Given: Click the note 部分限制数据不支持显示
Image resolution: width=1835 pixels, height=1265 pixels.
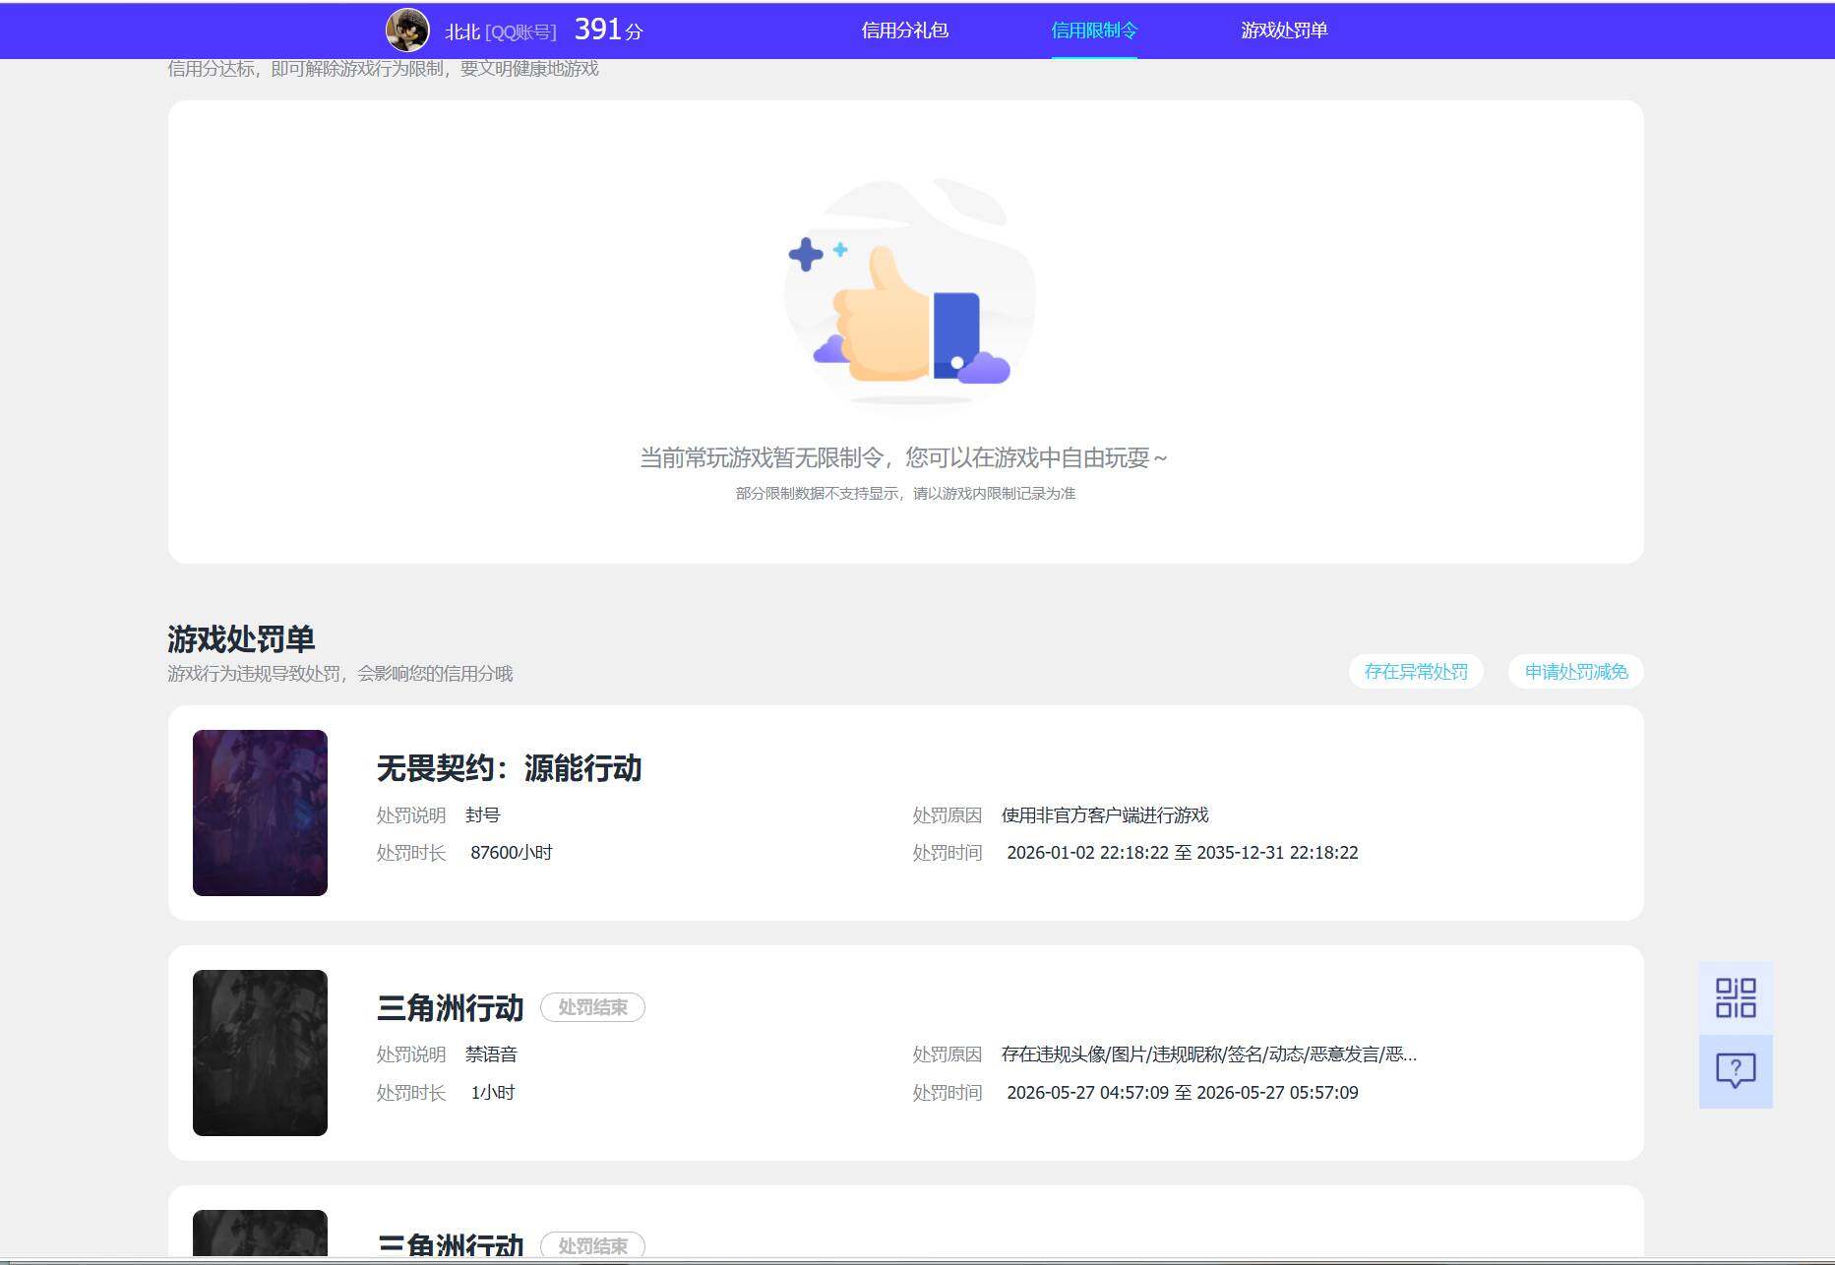Looking at the screenshot, I should click(905, 493).
